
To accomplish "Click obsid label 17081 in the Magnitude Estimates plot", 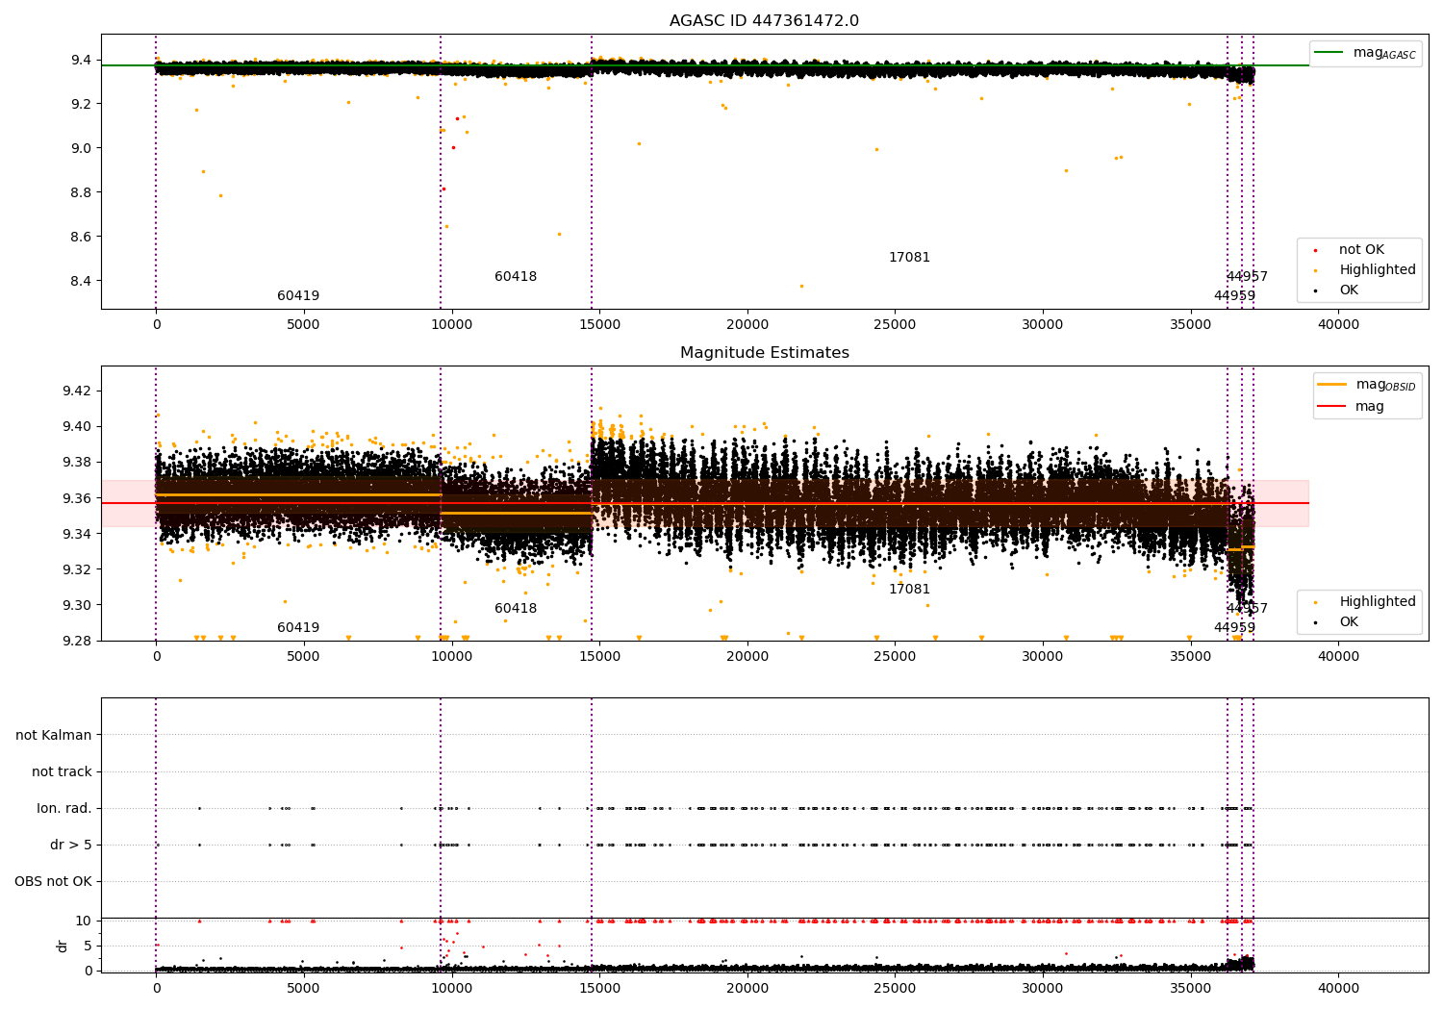I will pos(909,590).
